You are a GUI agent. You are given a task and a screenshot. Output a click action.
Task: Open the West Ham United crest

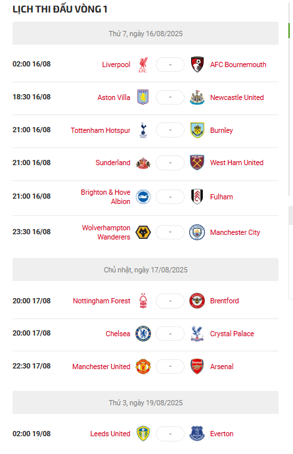click(x=197, y=163)
